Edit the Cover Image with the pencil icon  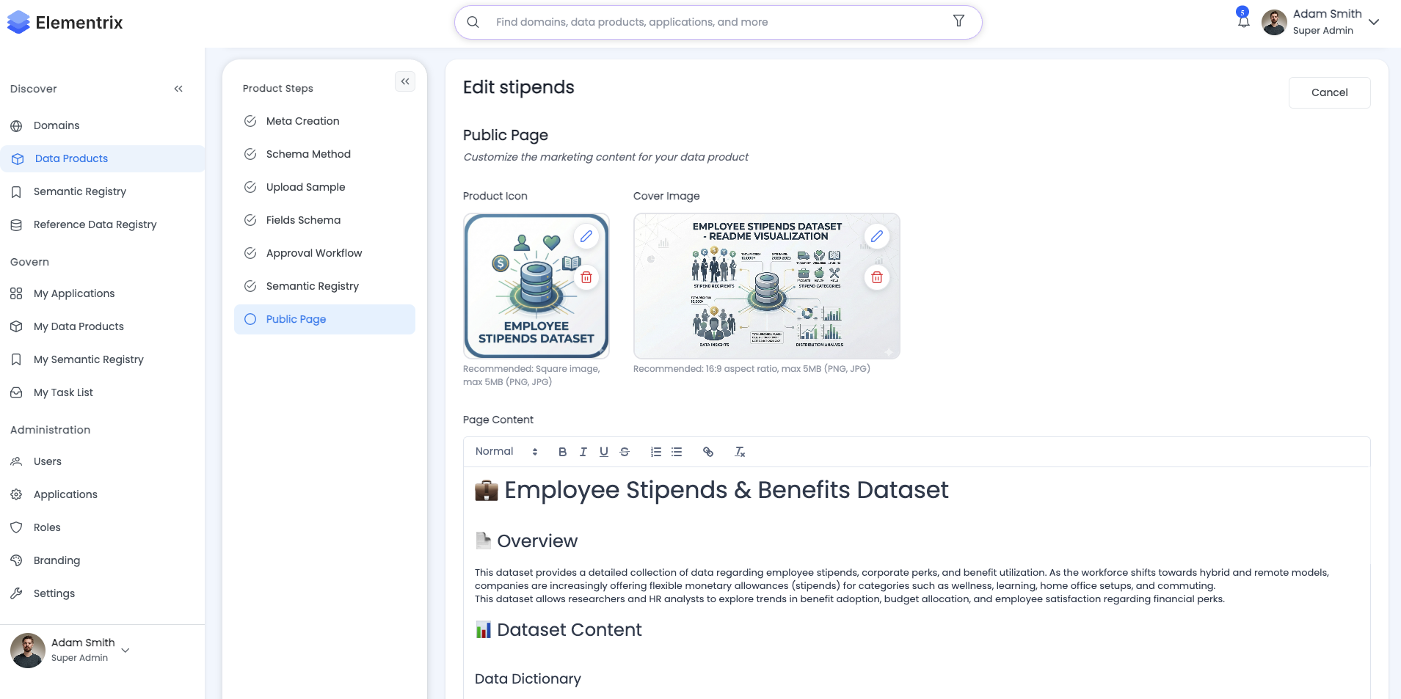click(876, 236)
